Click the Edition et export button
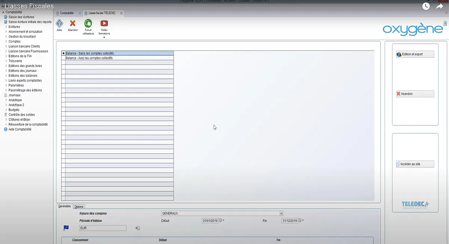Screen dimensions: 449x244 click(x=415, y=54)
